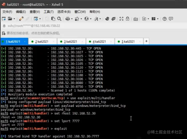The width and height of the screenshot is (187, 139).
Task: Click the add current session arrow icon
Action: 4,33
